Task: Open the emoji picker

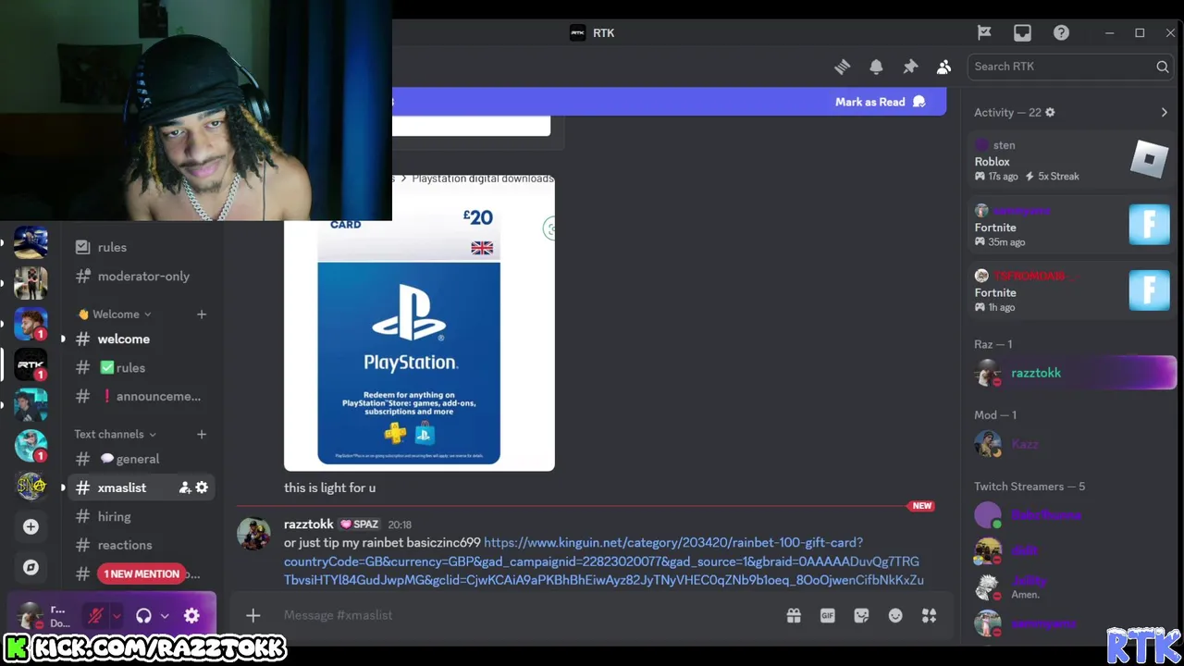Action: pyautogui.click(x=895, y=615)
